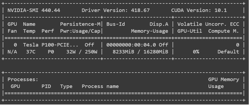Click the 00000000:00:04.0 bus id value
This screenshot has height=105, width=249.
pyautogui.click(x=131, y=45)
